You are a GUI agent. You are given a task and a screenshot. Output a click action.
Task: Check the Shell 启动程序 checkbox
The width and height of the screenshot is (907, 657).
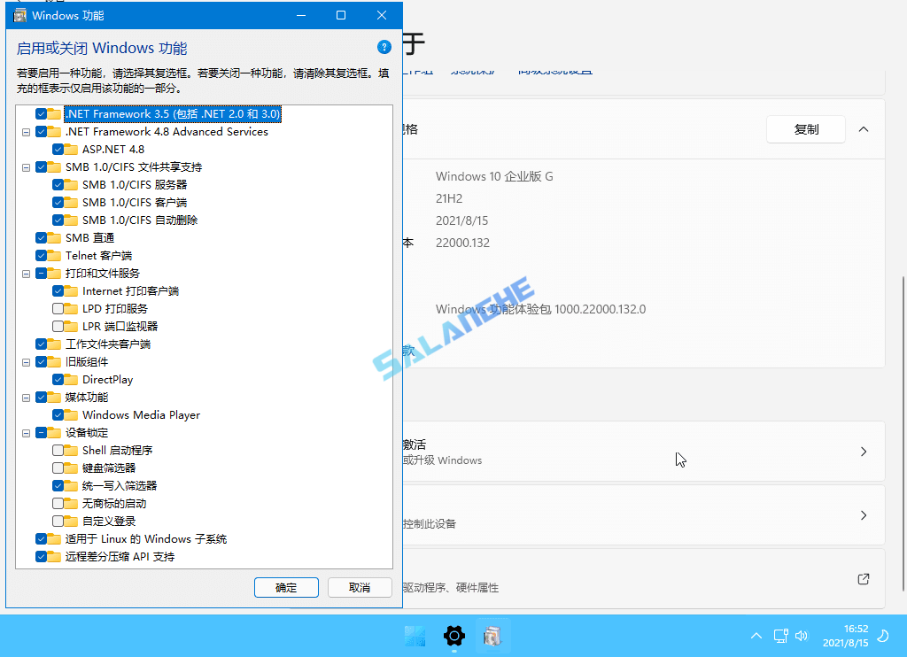pos(58,450)
